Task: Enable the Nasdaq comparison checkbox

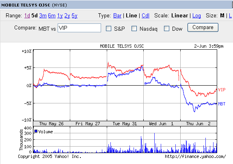Action: (134, 28)
